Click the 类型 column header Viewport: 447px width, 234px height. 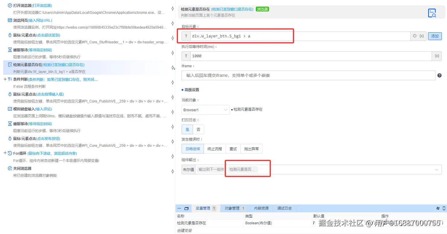click(x=249, y=216)
